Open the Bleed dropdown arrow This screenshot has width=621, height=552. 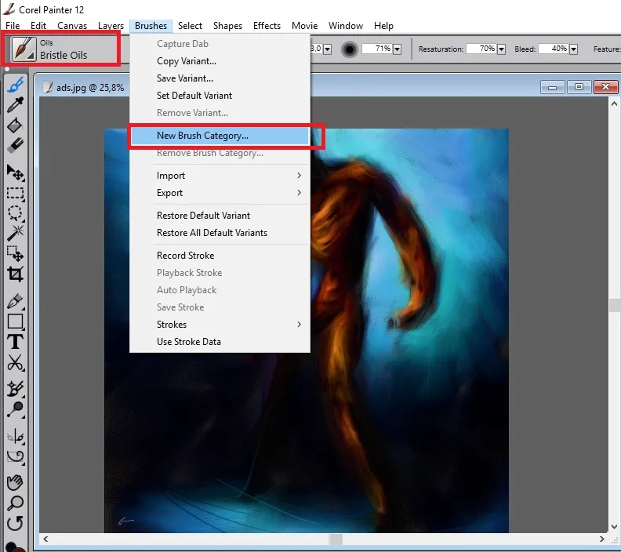[x=573, y=49]
